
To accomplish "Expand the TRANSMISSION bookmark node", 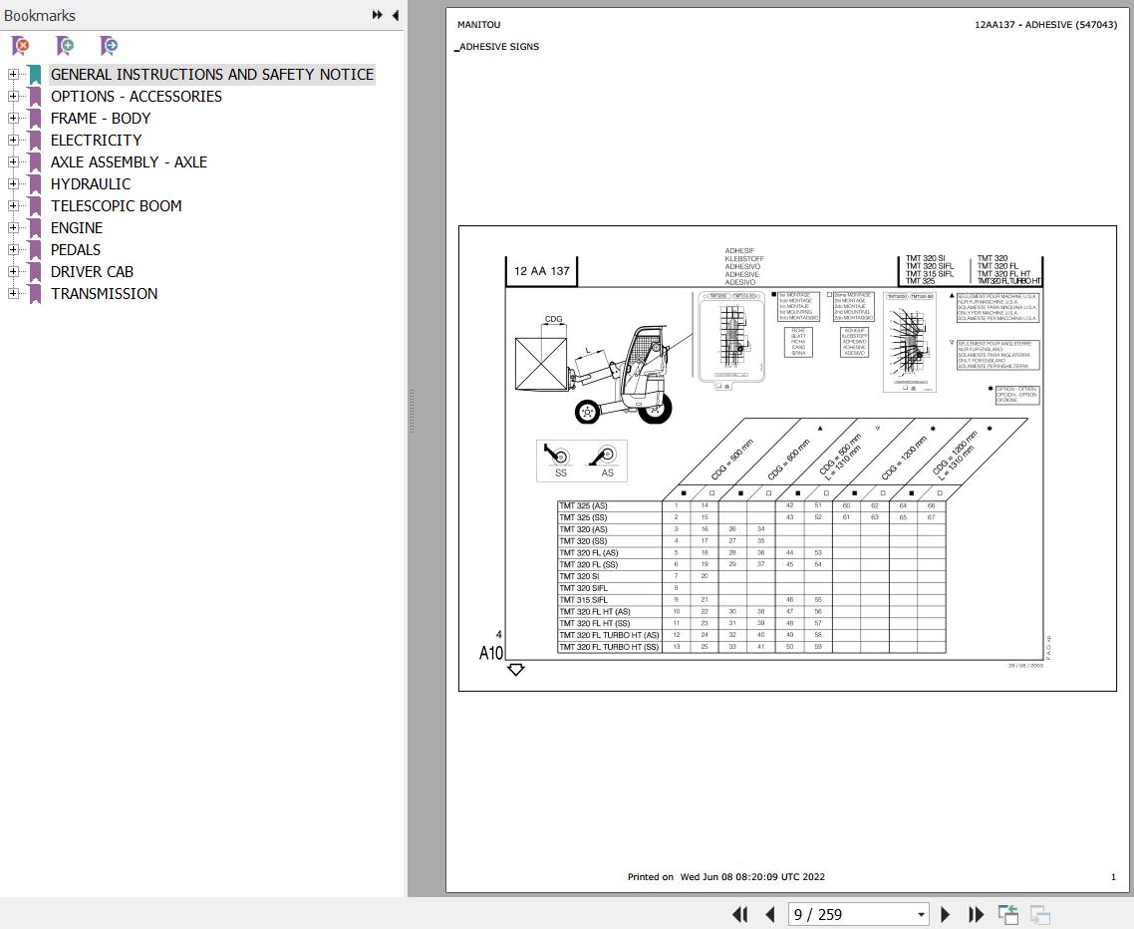I will tap(12, 293).
